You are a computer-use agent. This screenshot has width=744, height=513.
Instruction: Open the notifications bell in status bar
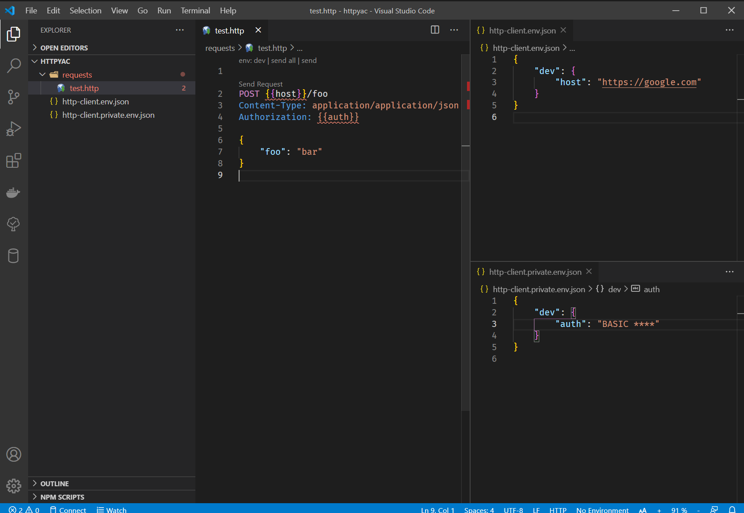pyautogui.click(x=732, y=509)
